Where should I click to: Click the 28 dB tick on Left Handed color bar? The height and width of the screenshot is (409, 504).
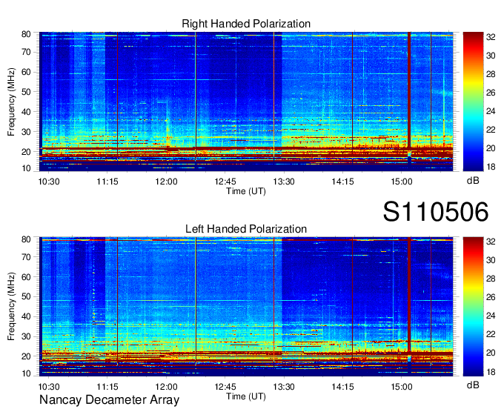[491, 279]
